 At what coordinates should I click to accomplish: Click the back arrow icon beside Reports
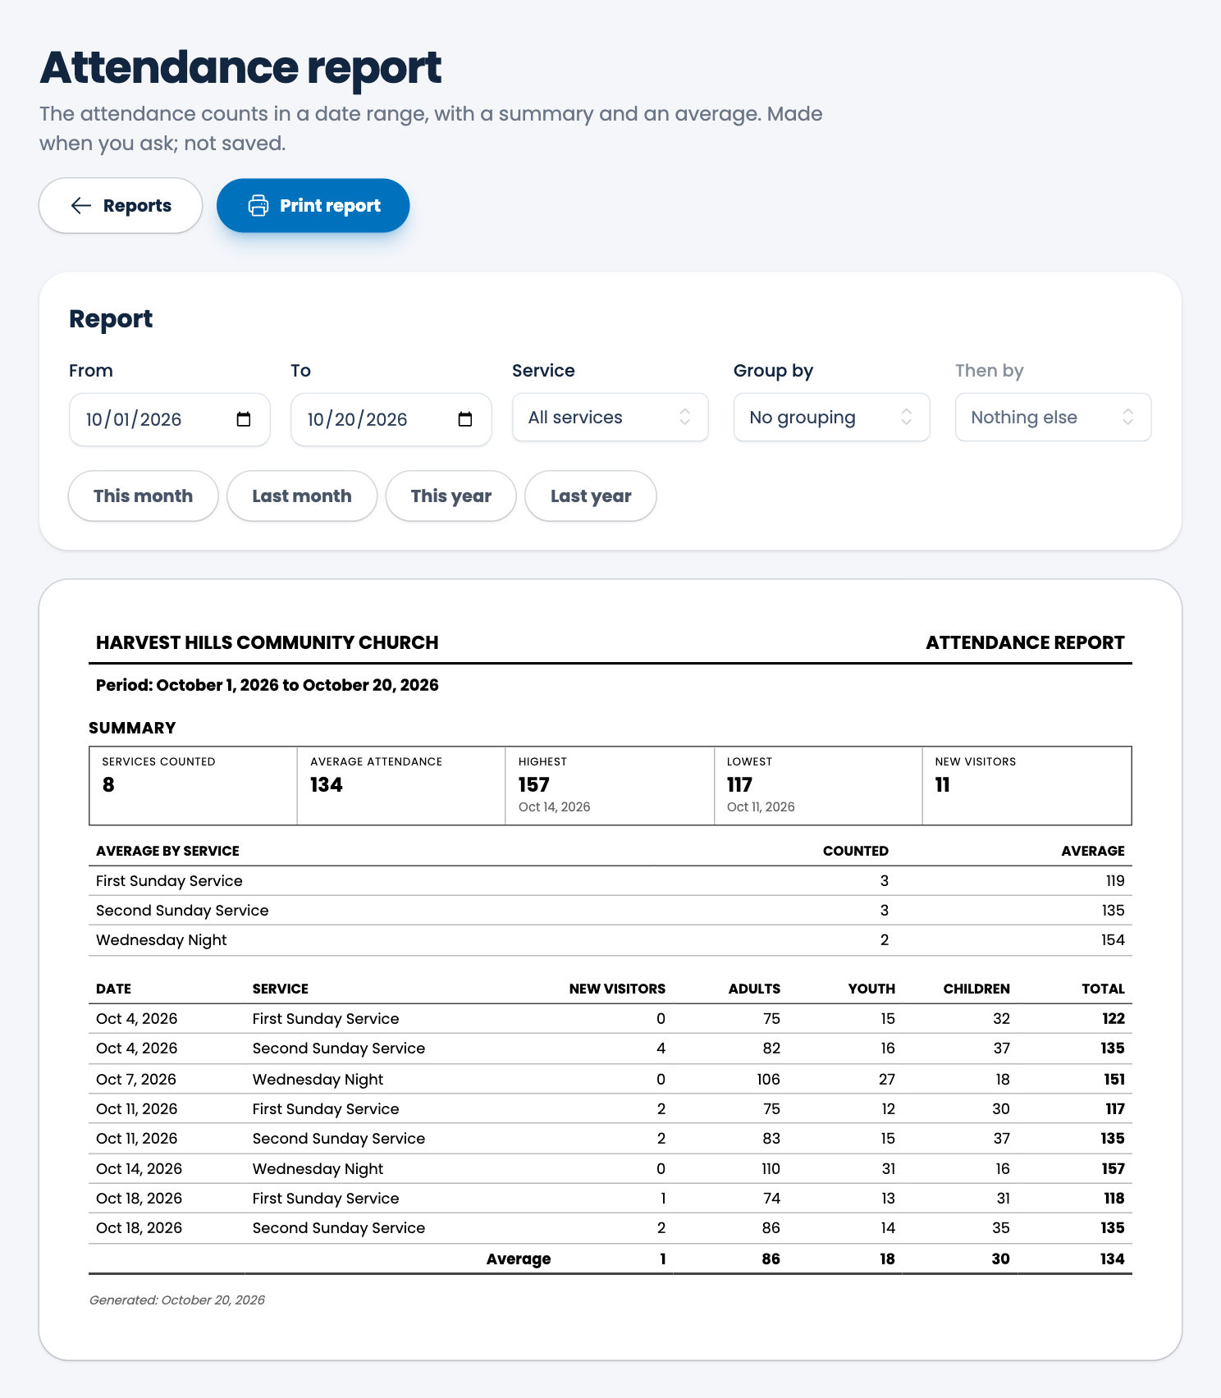coord(81,205)
